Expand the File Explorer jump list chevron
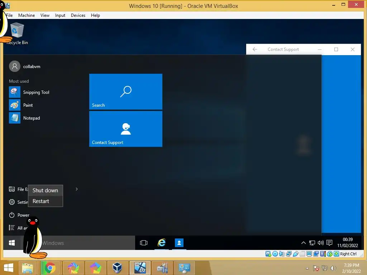This screenshot has width=367, height=275. point(77,189)
